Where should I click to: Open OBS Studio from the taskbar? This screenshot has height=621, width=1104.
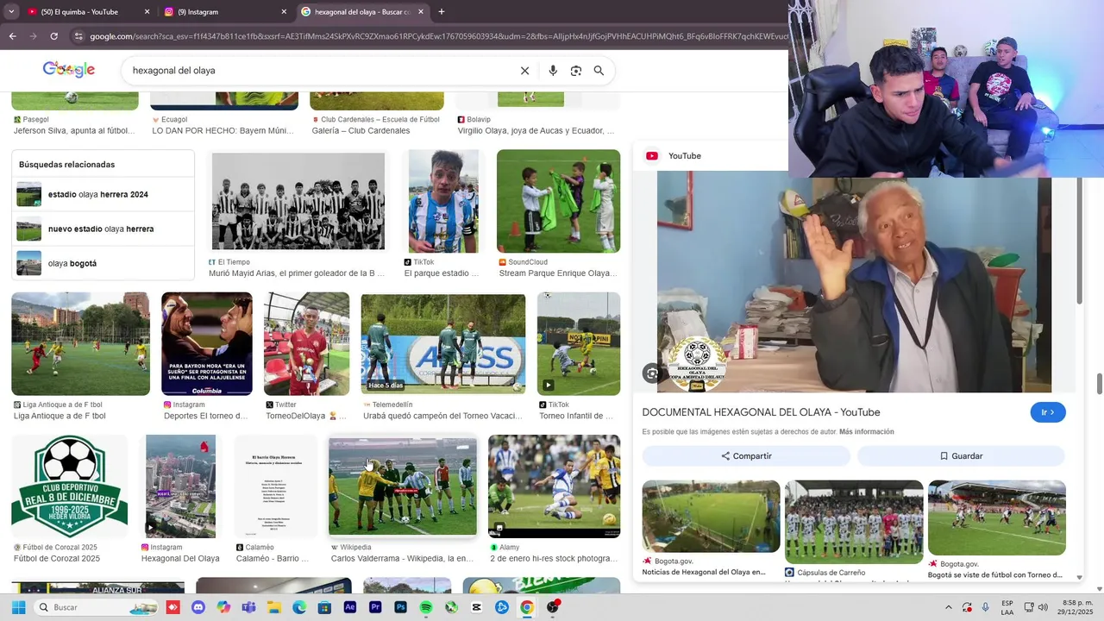click(553, 607)
